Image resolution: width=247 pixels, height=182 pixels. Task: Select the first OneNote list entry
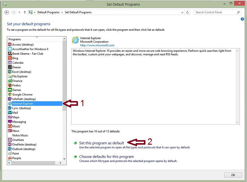tap(18, 140)
